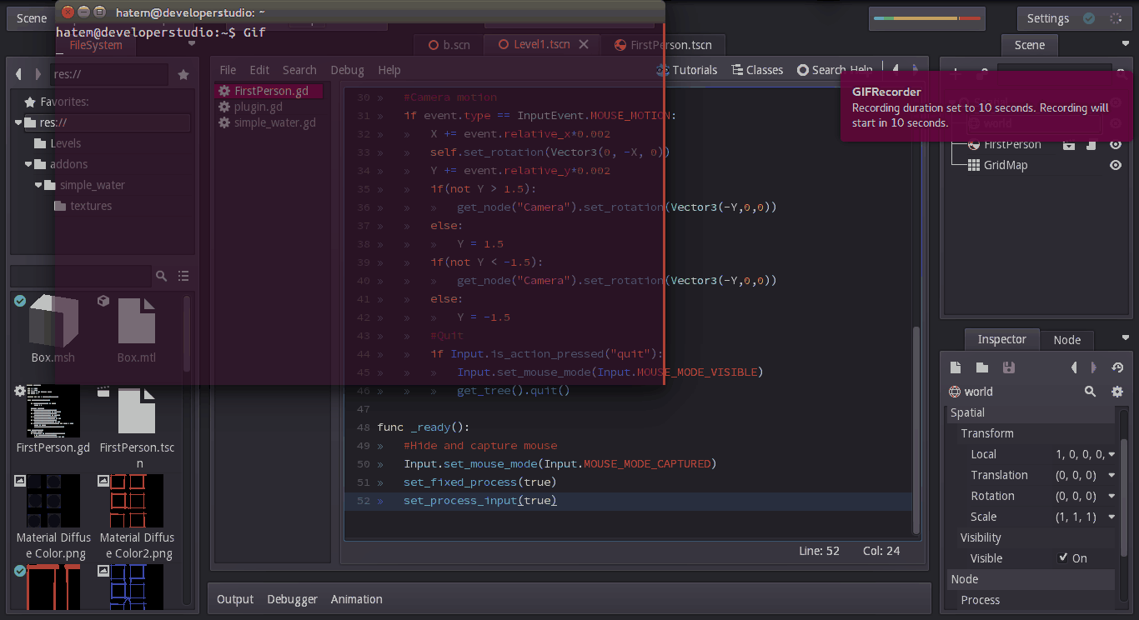Image resolution: width=1139 pixels, height=620 pixels.
Task: Click the Settings check status icon
Action: pos(1089,18)
